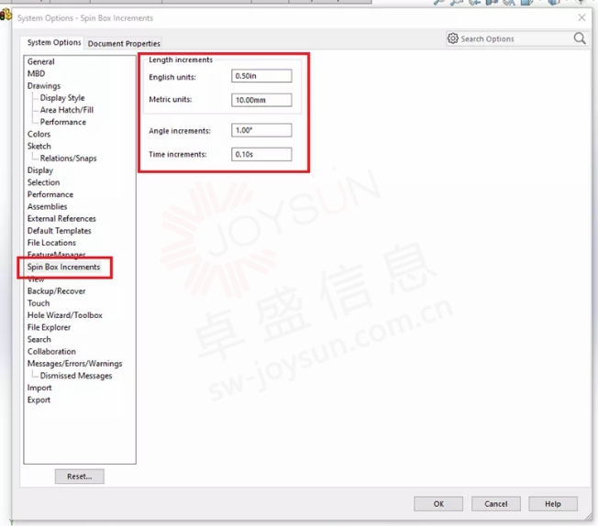Select Performance under Drawings
Screen dimensions: 598x526
pyautogui.click(x=63, y=122)
